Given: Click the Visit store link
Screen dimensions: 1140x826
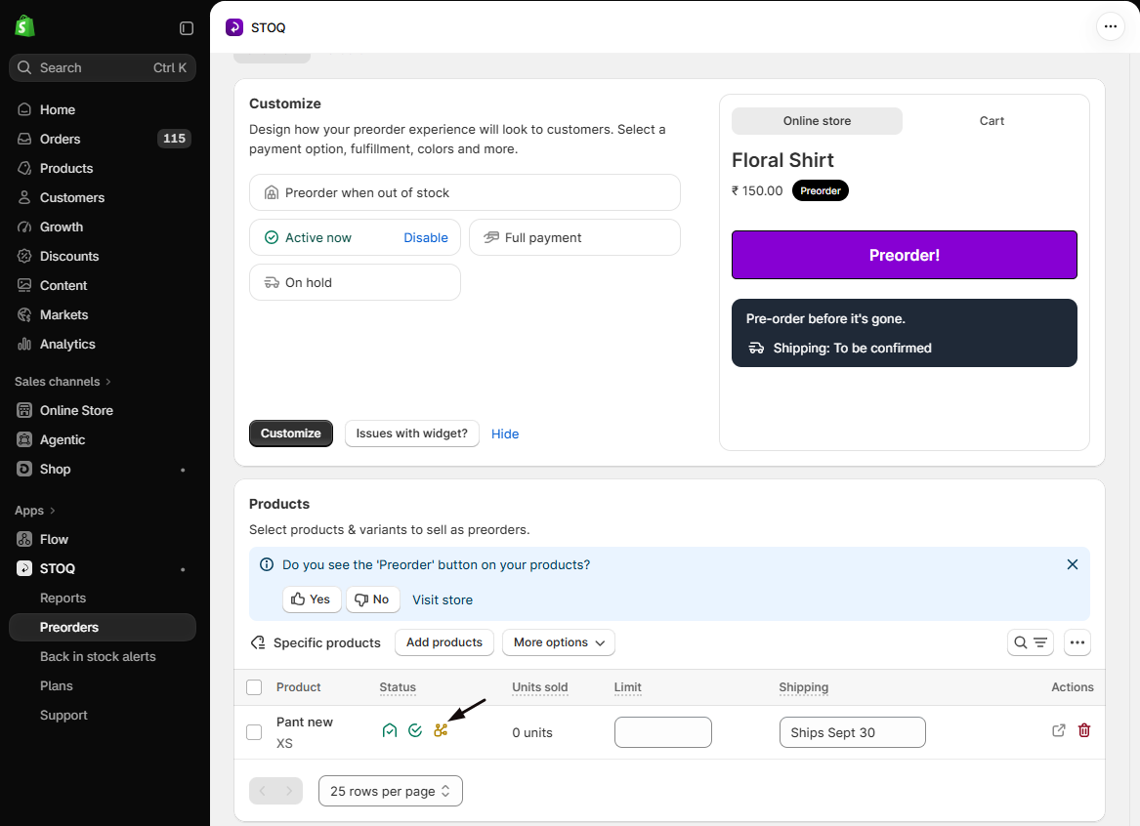Looking at the screenshot, I should coord(443,600).
